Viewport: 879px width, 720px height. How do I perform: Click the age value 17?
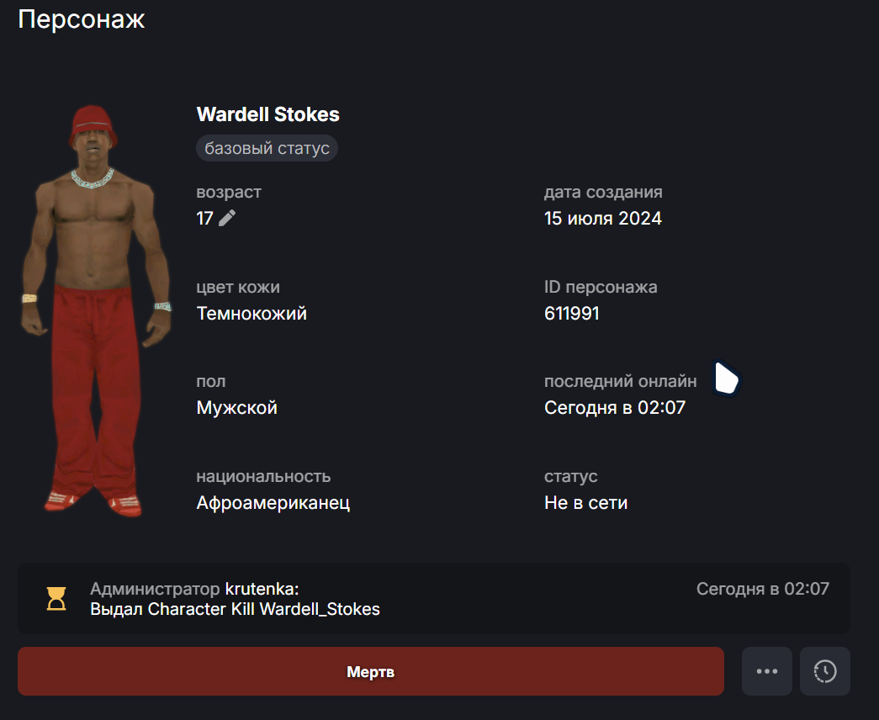click(x=204, y=218)
